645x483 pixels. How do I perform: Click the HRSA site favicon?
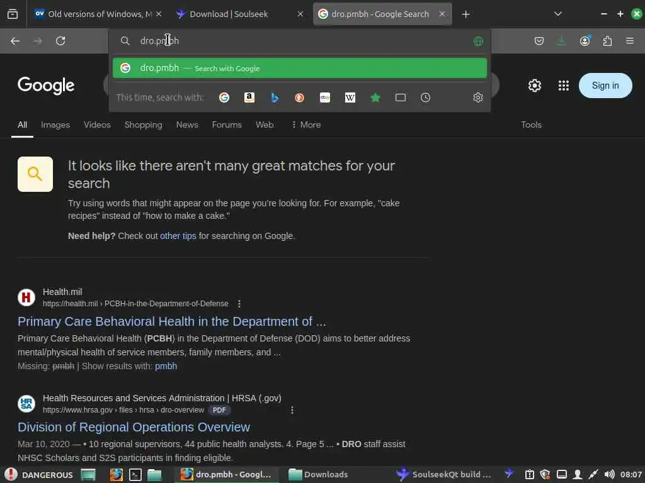click(26, 404)
